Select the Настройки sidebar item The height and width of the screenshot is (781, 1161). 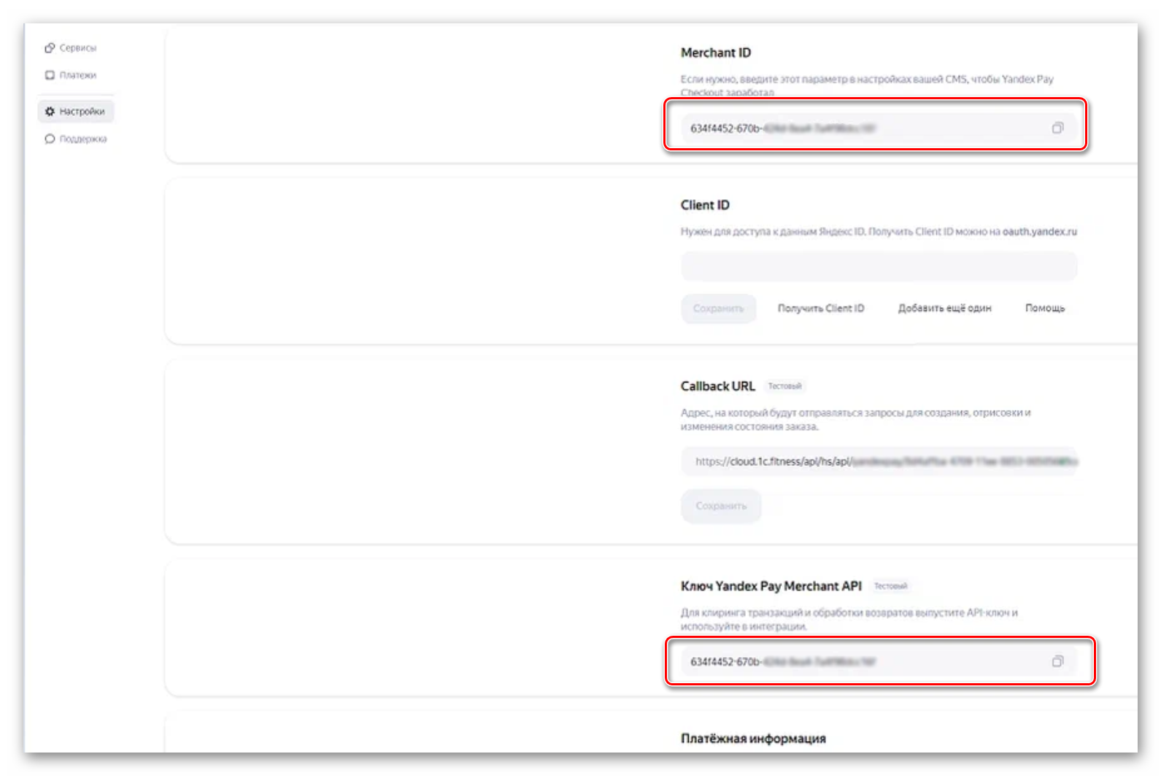(75, 112)
